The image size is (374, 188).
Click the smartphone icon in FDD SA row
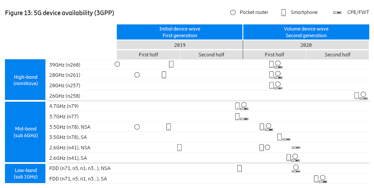pyautogui.click(x=316, y=179)
